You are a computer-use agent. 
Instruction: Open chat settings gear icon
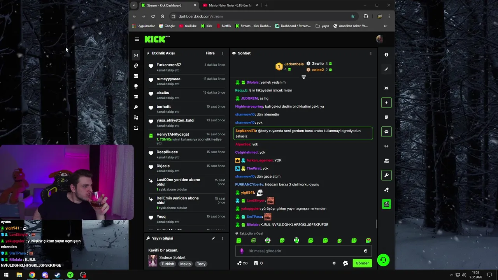click(x=334, y=263)
